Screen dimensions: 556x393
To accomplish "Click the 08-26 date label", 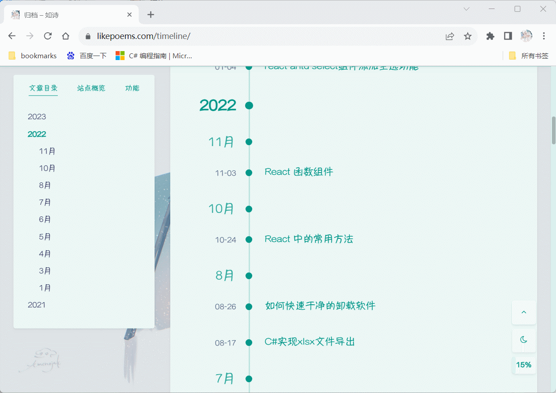I will 225,307.
